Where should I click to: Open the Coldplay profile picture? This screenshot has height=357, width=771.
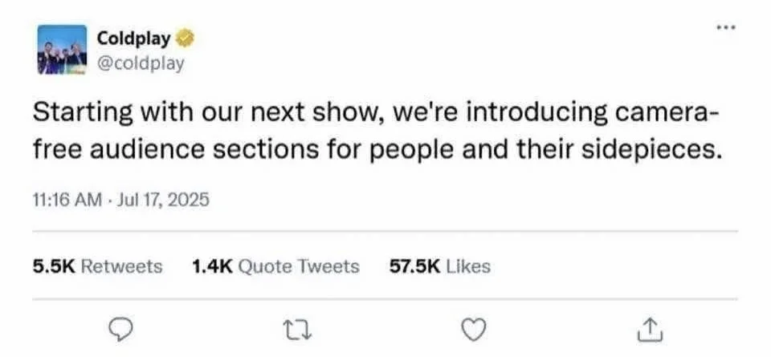coord(61,50)
